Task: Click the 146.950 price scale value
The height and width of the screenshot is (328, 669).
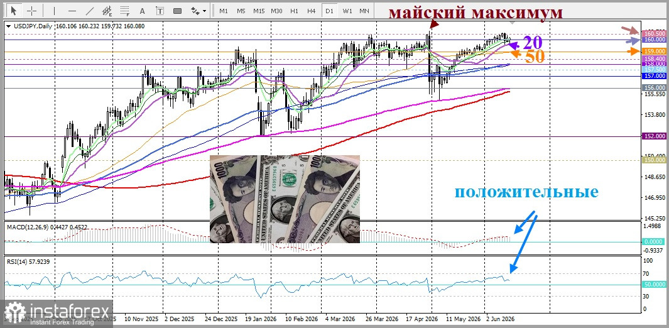Action: [x=655, y=197]
